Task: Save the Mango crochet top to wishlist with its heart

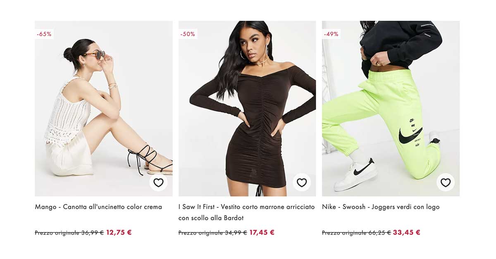Action: point(158,182)
